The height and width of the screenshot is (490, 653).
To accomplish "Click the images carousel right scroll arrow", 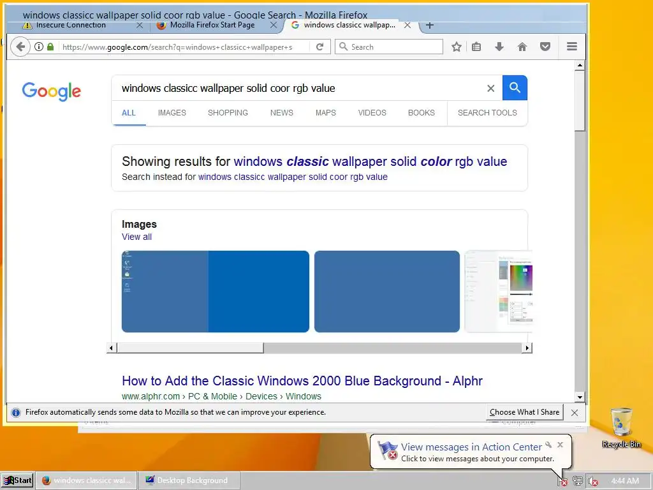I will tap(527, 348).
